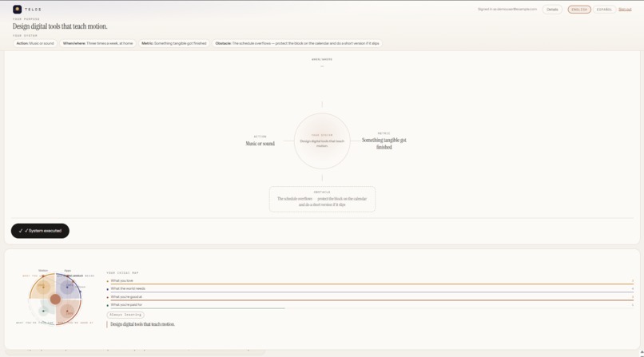Viewport: 644px width, 357px height.
Task: Click the Metric node 'Something tangible got finished'
Action: [x=384, y=141]
